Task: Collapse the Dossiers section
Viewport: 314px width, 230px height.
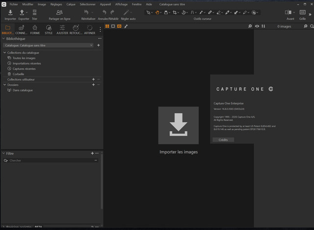Action: (x=4, y=85)
